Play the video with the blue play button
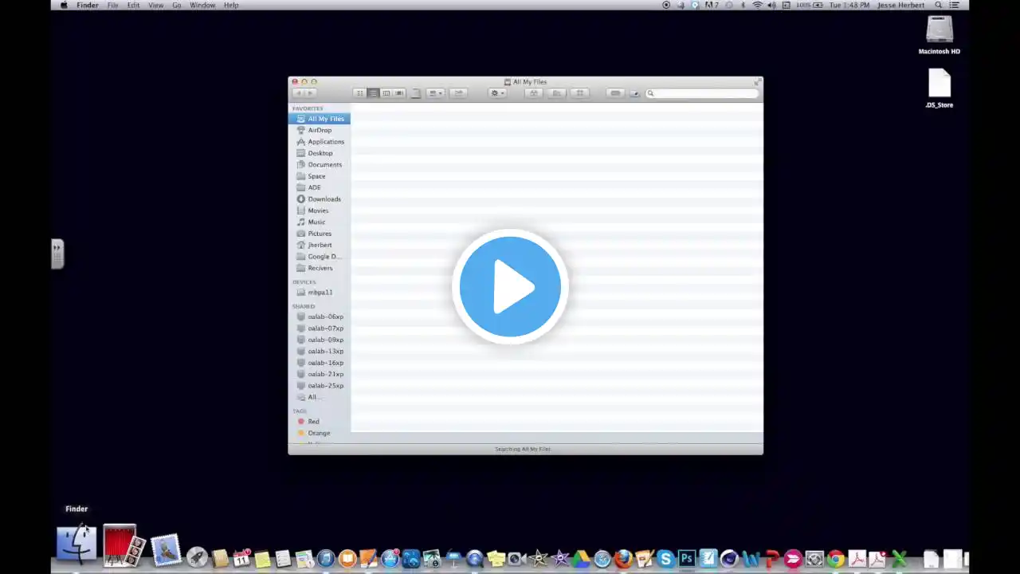 tap(510, 286)
